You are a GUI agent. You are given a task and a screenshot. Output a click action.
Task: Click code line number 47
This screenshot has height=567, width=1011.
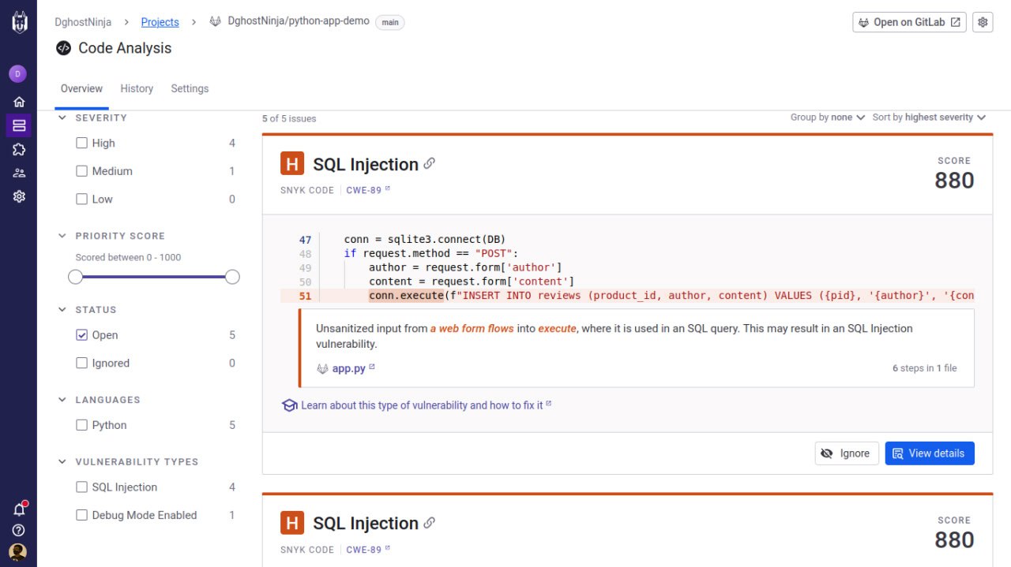[305, 240]
